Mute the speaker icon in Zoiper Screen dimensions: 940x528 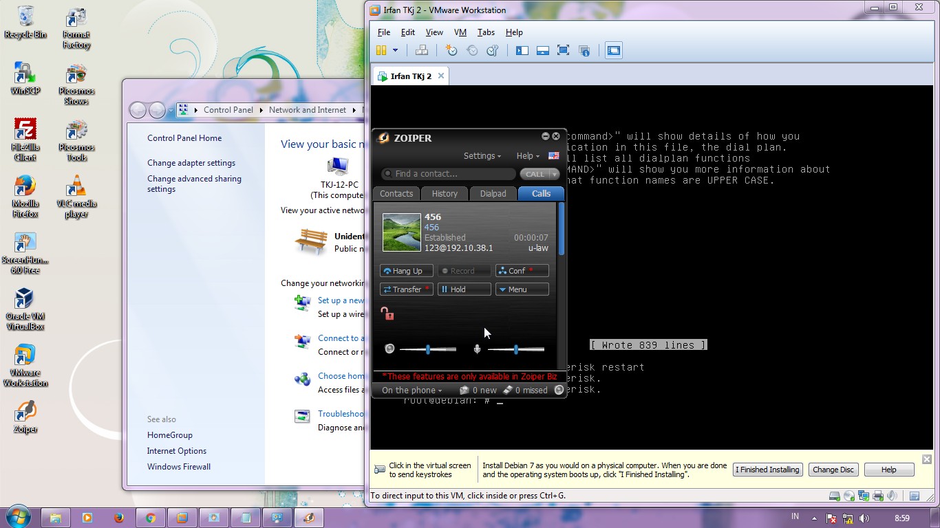coord(389,349)
